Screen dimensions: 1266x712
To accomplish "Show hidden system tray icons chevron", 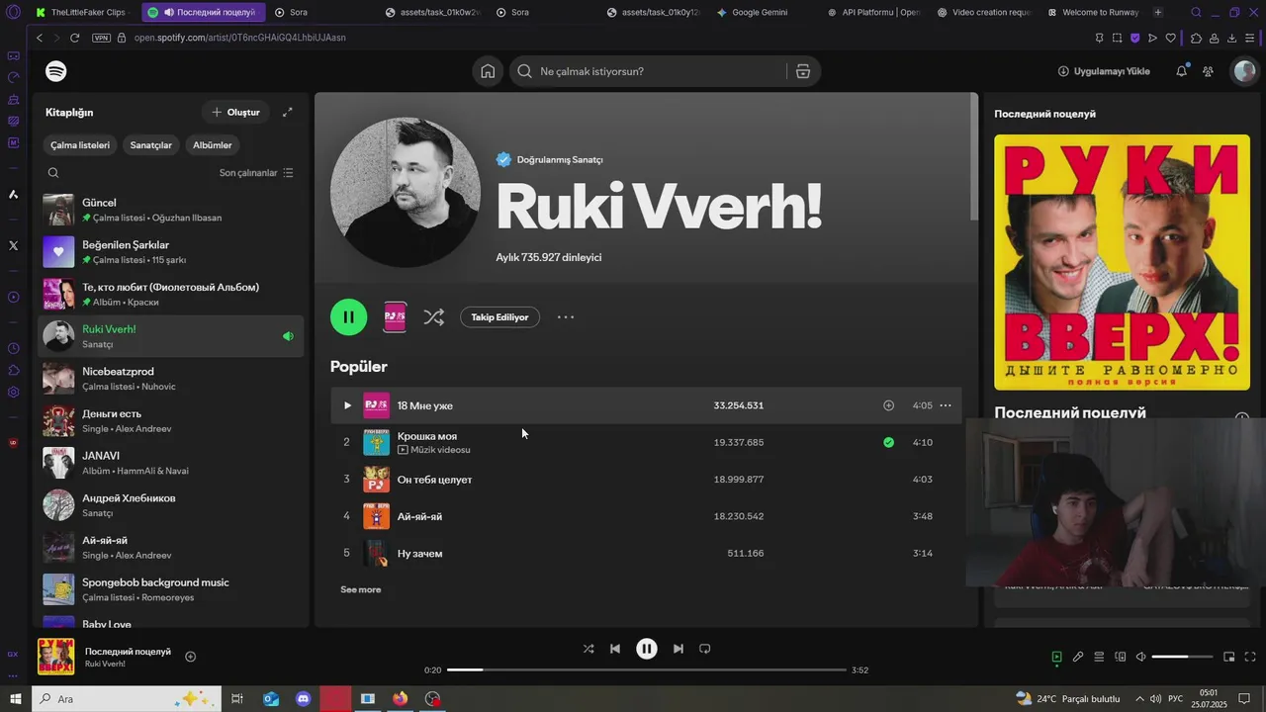I will [x=1139, y=699].
